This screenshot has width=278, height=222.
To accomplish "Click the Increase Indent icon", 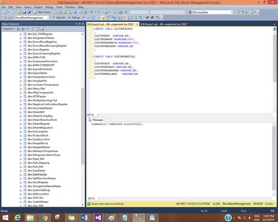I will (152, 17).
